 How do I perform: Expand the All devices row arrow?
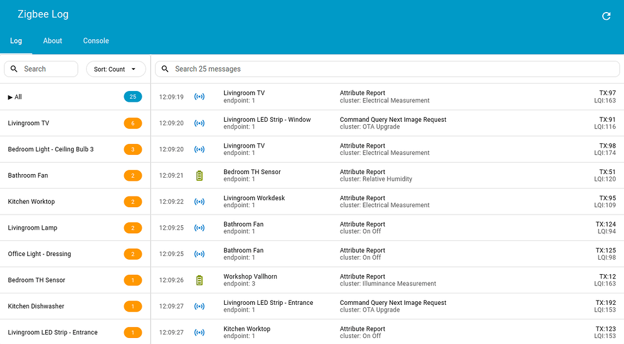tap(10, 97)
